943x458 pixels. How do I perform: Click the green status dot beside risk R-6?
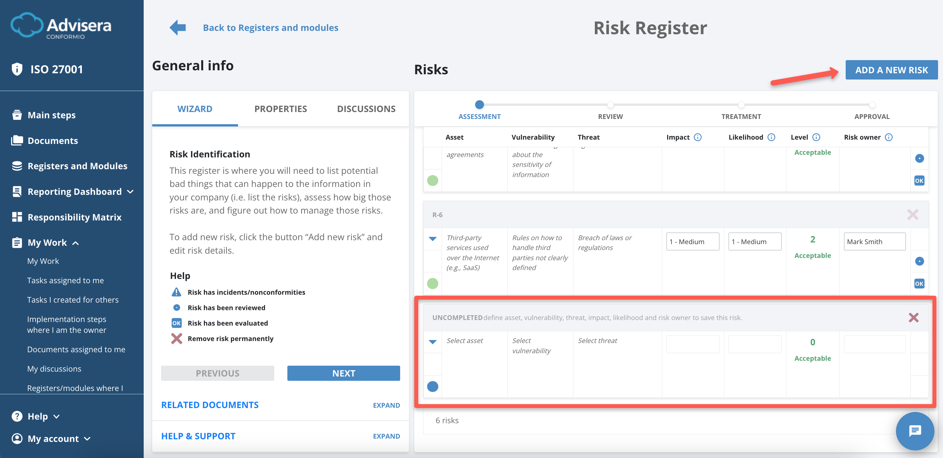433,283
